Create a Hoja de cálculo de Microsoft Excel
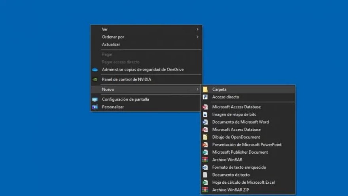This screenshot has width=348, height=196. pos(248,183)
